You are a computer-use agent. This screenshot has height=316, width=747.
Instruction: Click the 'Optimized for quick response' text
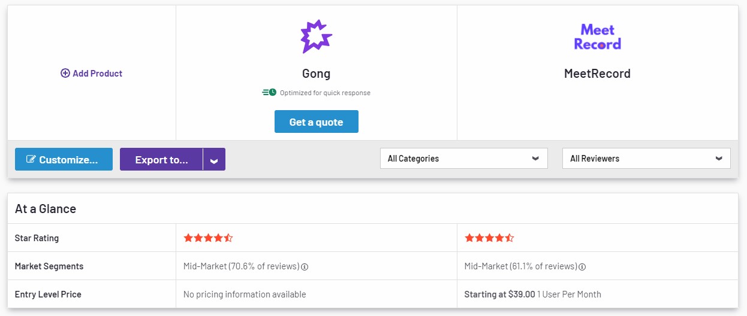click(x=325, y=93)
